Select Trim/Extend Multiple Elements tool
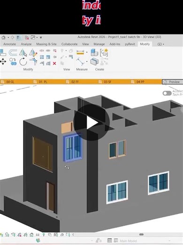 pos(48,63)
